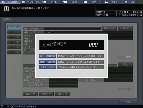The width and height of the screenshot is (143, 108).
Task: Open the スキャン tab
Action: [x=113, y=2]
